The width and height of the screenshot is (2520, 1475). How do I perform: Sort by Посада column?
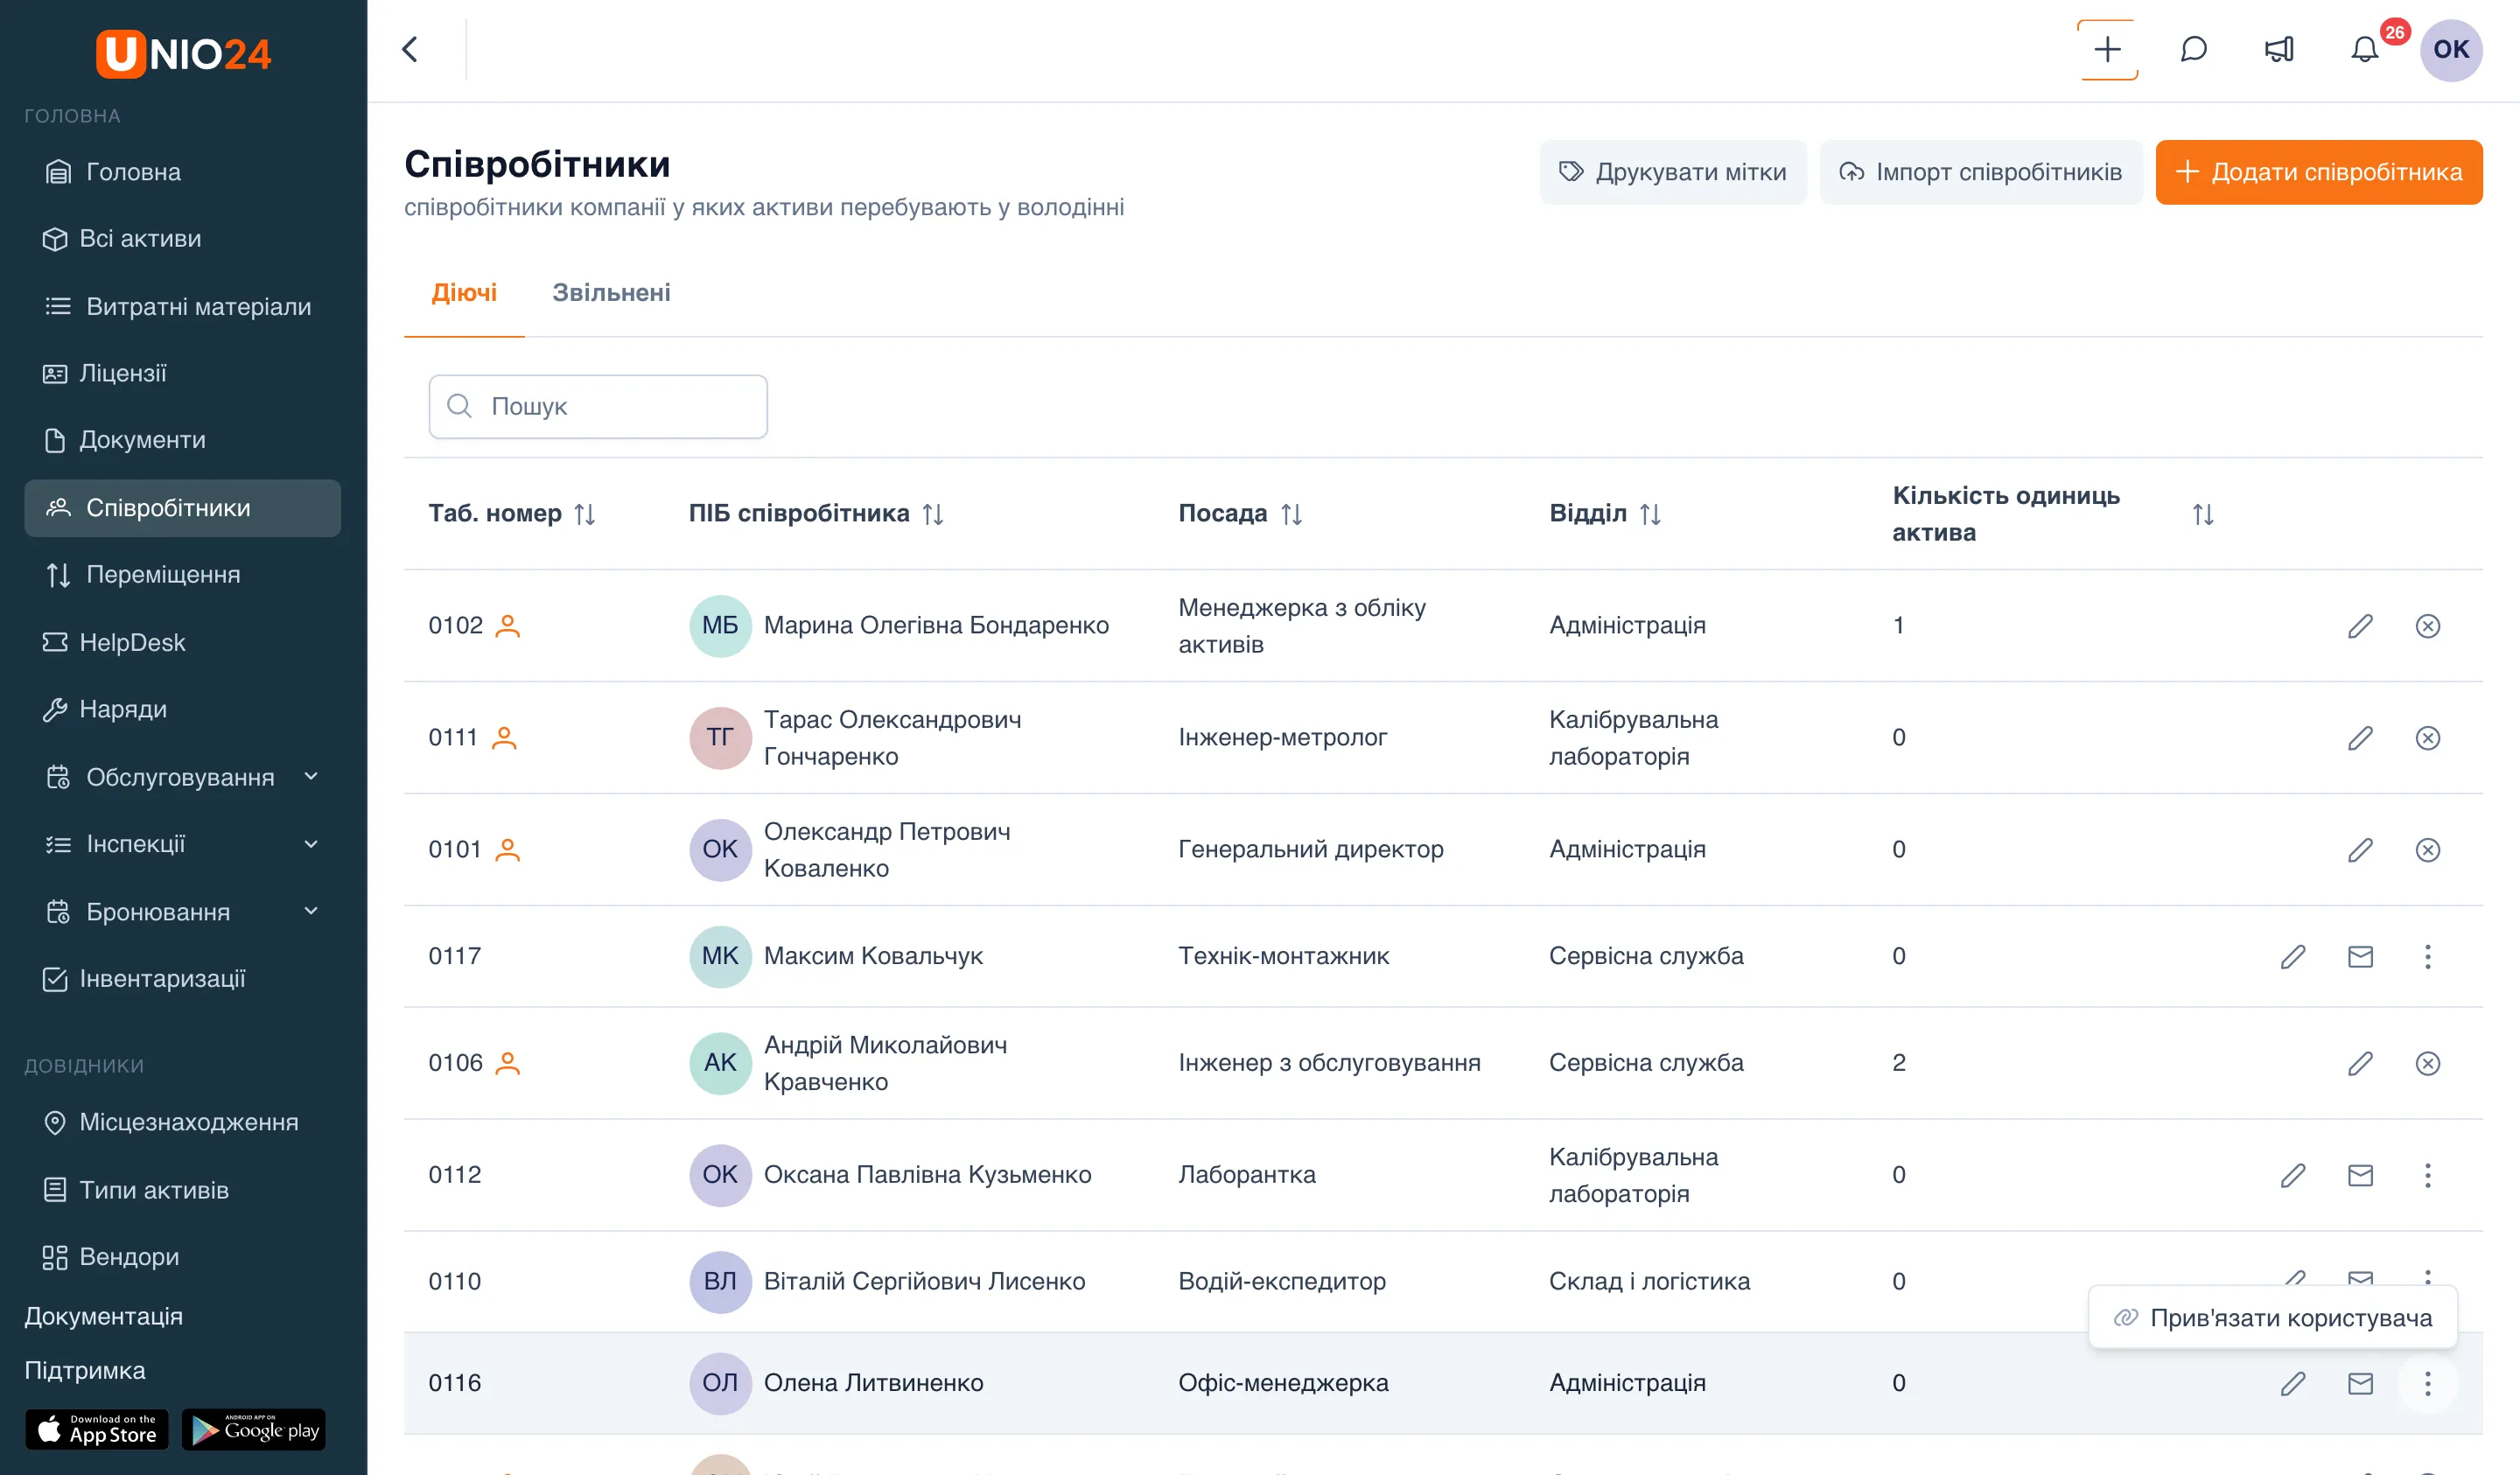point(1291,514)
